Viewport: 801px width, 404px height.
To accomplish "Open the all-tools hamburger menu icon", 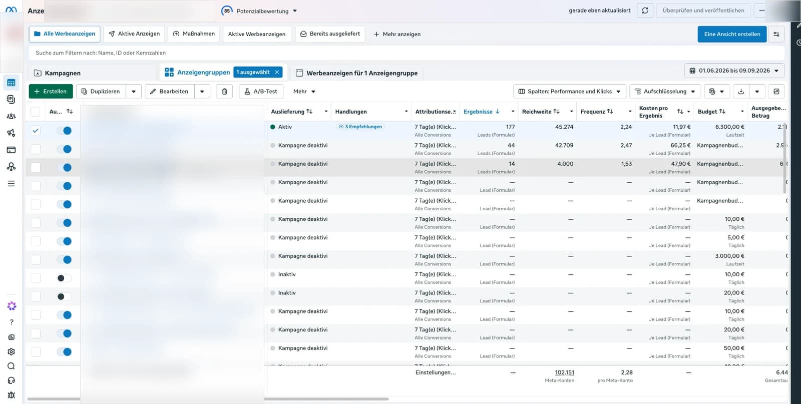I will 11,184.
